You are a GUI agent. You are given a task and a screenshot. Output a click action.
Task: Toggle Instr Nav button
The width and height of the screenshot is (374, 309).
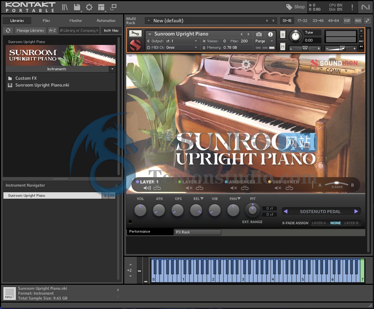111,31
